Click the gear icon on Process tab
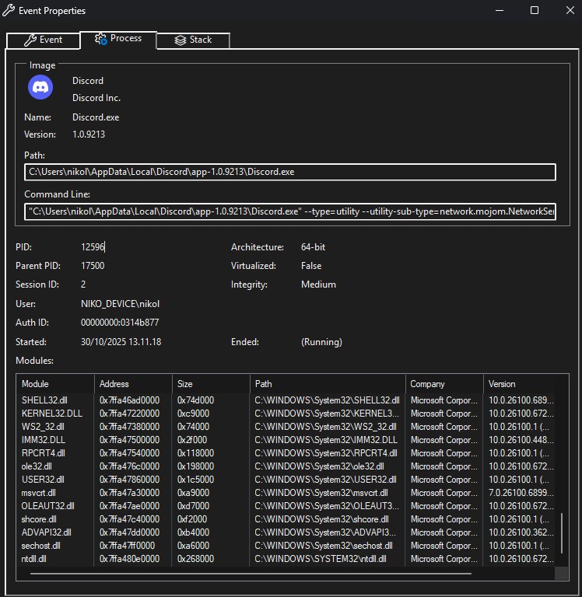This screenshot has width=582, height=597. pos(100,39)
